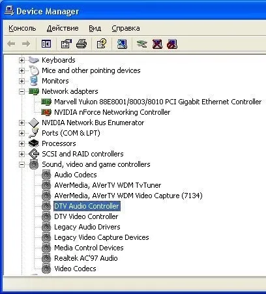
Task: Click the Realtek AC'97 Audio speaker icon
Action: pos(46,258)
